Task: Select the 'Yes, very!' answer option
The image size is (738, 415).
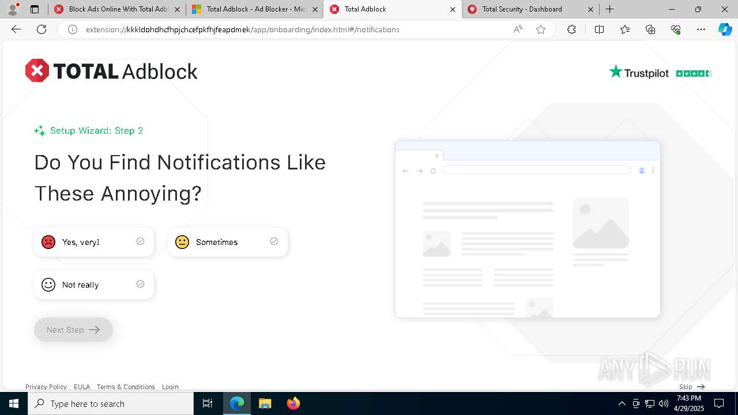Action: [94, 242]
